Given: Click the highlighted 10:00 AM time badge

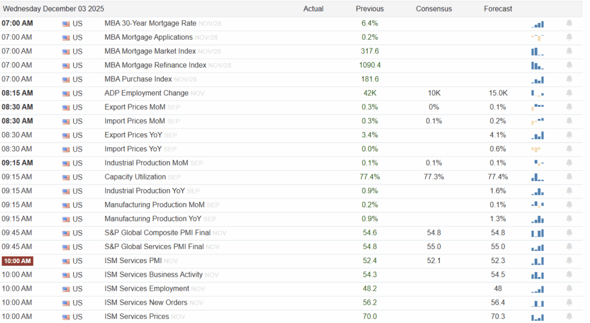Looking at the screenshot, I should tap(17, 261).
